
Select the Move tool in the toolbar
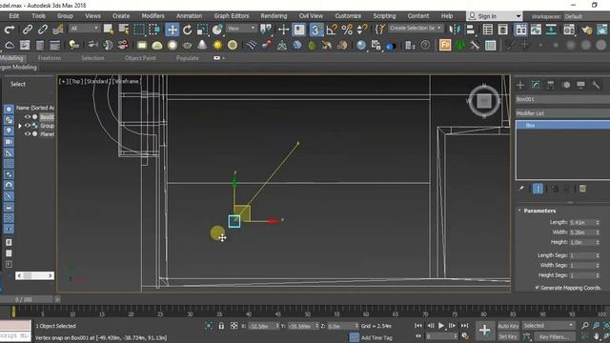point(172,30)
